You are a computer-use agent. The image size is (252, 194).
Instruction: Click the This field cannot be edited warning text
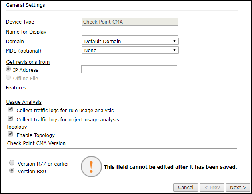pos(170,167)
